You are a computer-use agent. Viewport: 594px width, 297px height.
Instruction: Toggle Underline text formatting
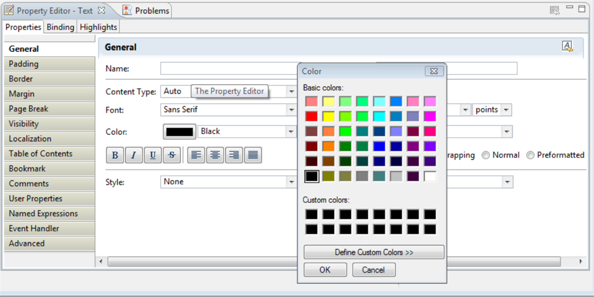coord(152,155)
